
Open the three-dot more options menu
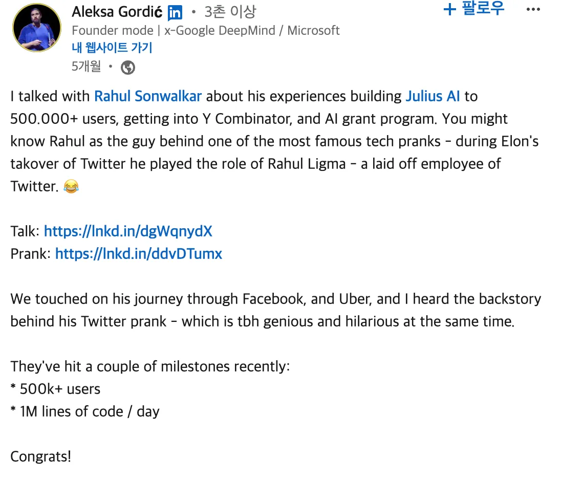(533, 9)
